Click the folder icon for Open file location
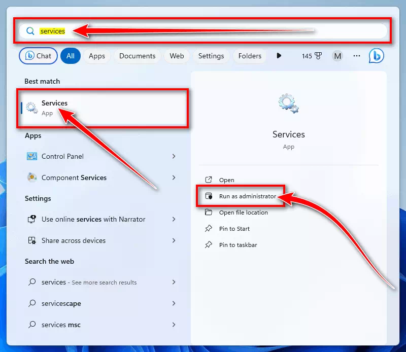 [209, 212]
